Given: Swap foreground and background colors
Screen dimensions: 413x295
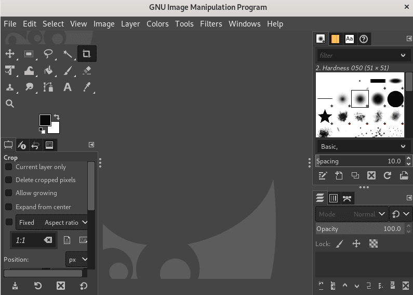Looking at the screenshot, I should (x=57, y=117).
